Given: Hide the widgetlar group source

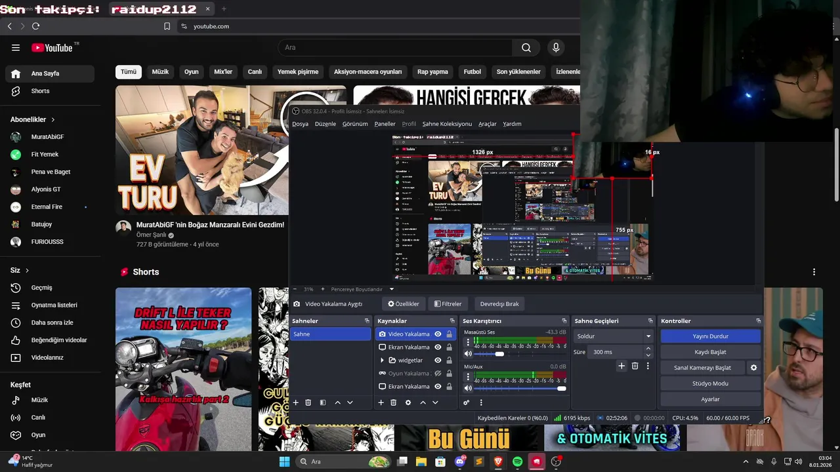Looking at the screenshot, I should coord(438,360).
